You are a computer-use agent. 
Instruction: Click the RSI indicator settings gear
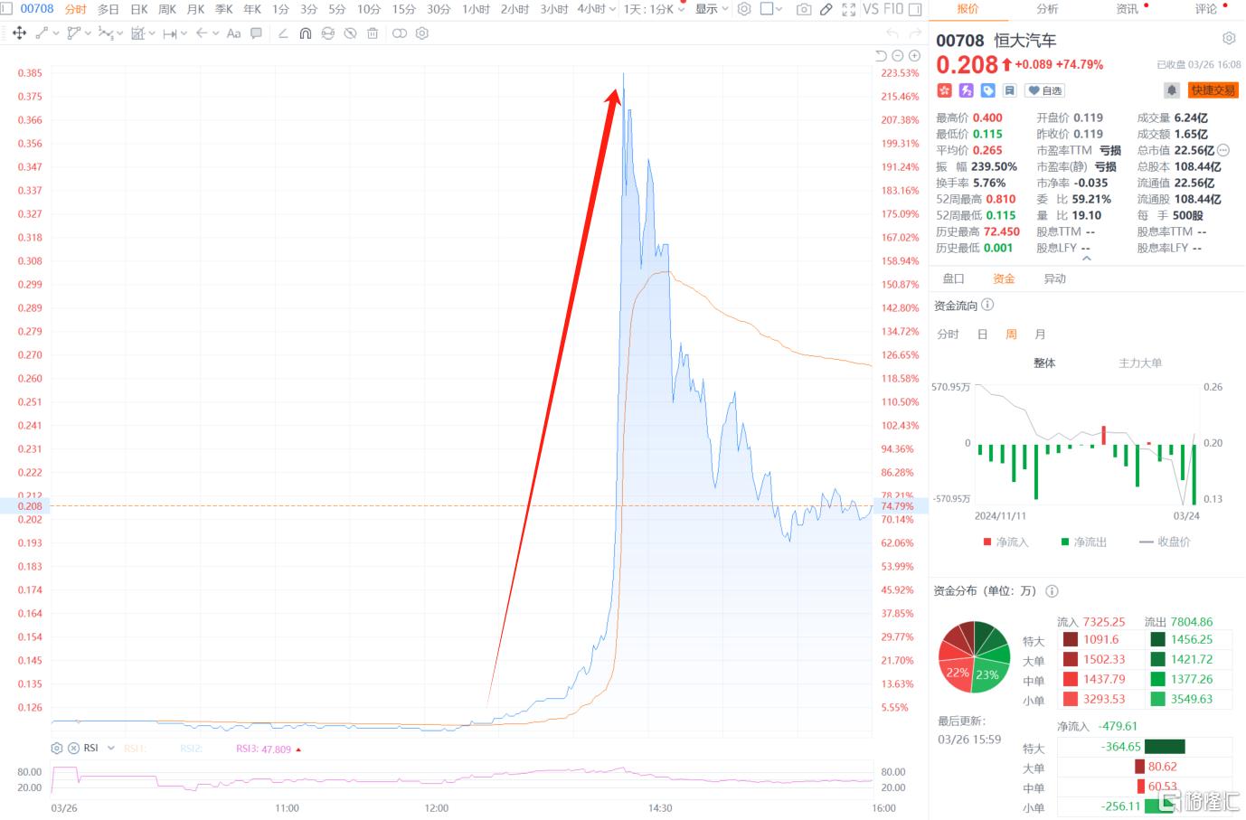[x=57, y=749]
